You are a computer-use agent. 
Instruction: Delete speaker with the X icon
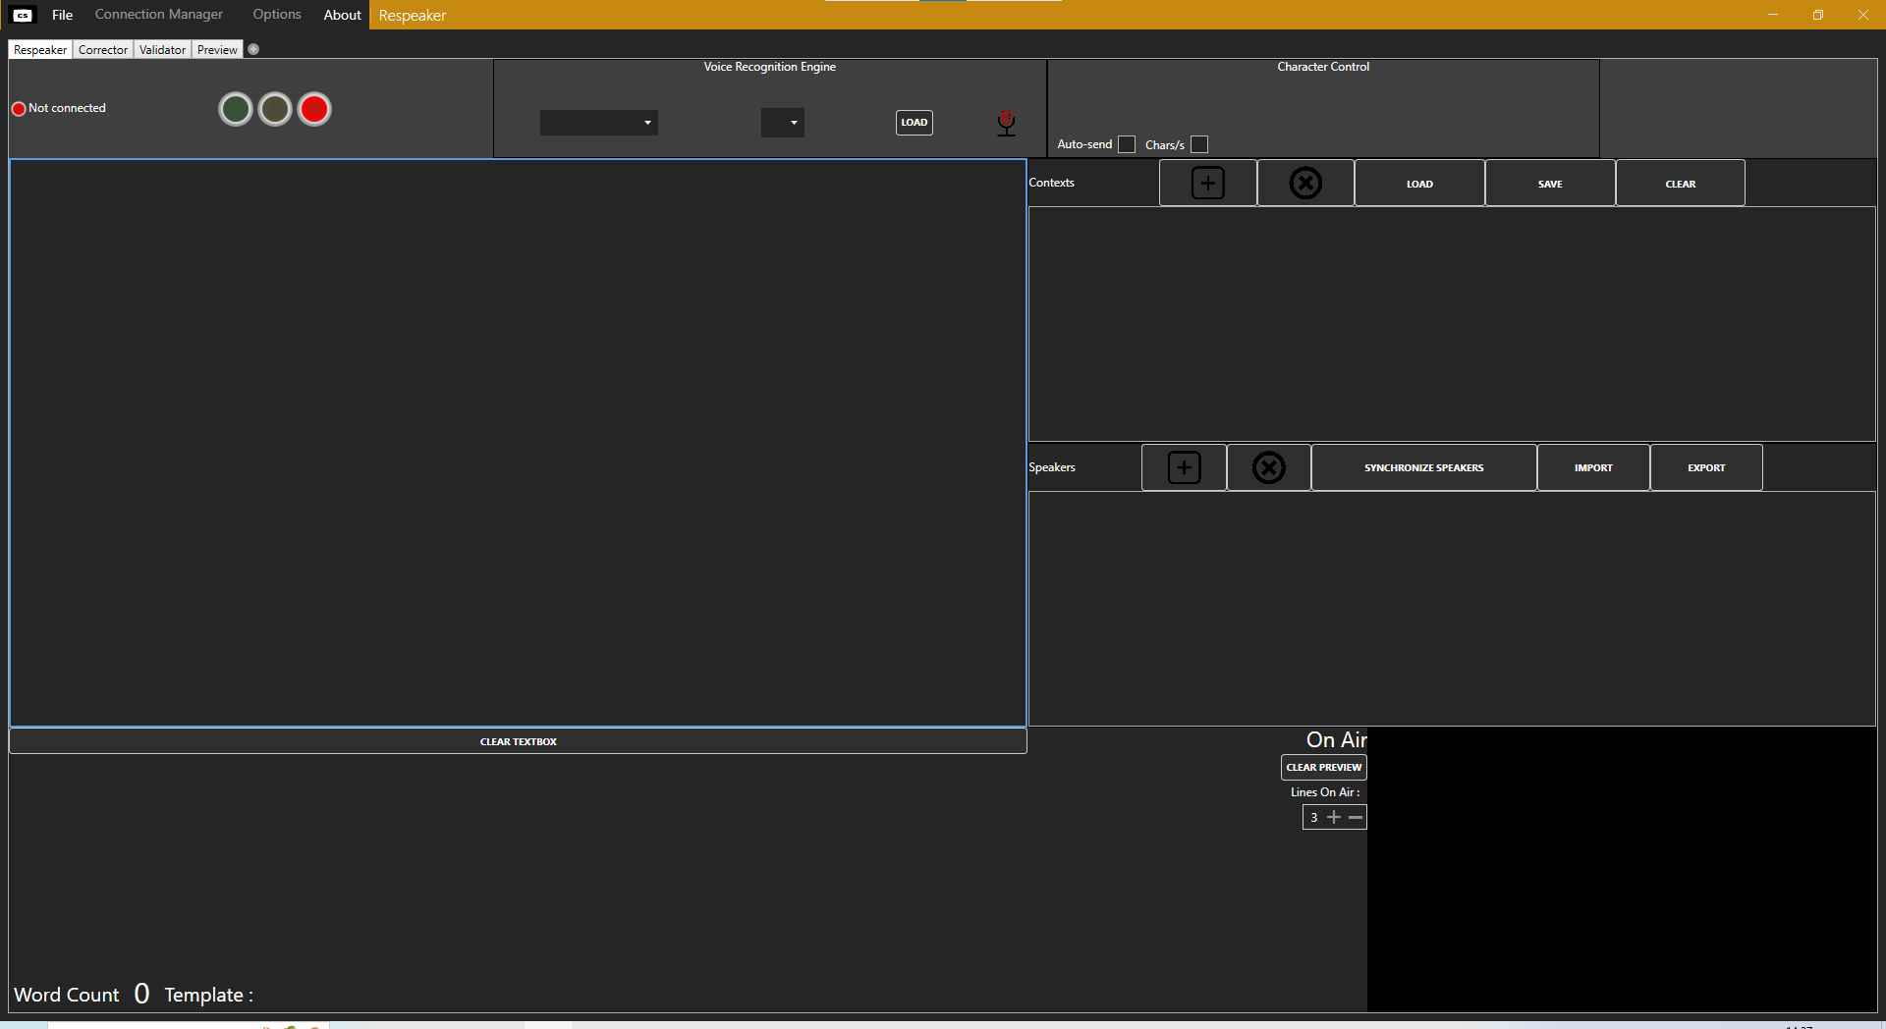tap(1268, 467)
